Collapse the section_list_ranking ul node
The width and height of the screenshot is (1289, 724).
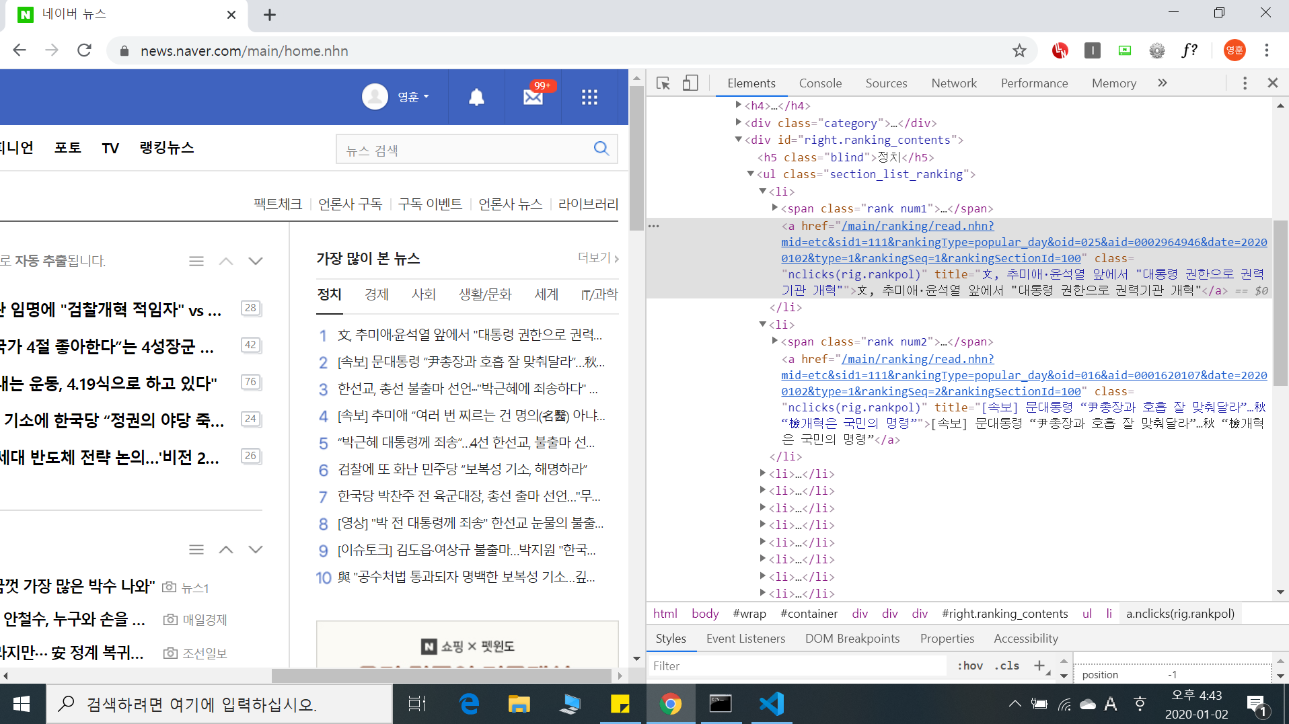point(749,174)
